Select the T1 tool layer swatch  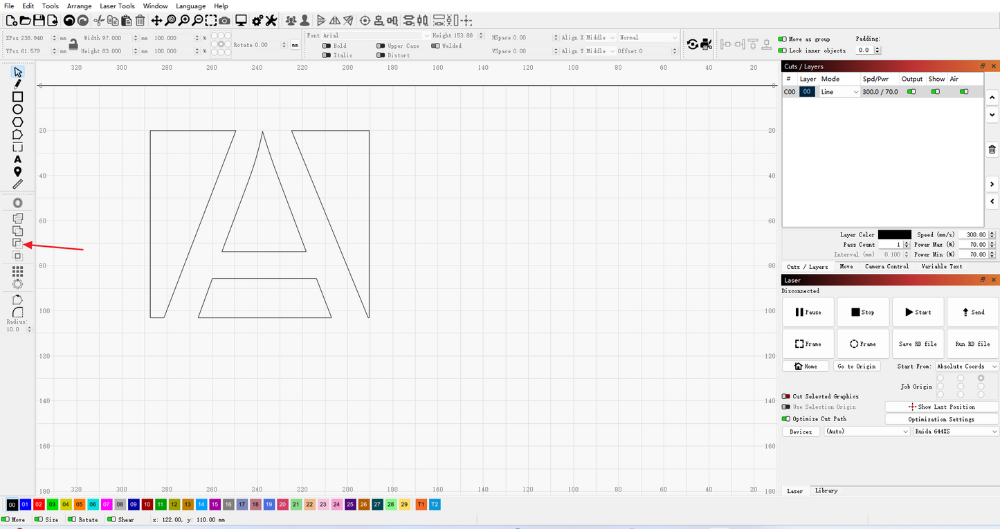[x=421, y=505]
